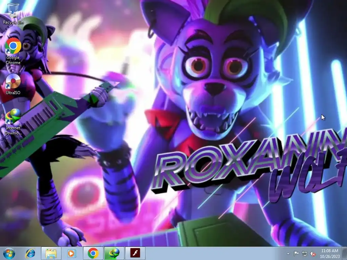This screenshot has width=347, height=260.
Task: Click the muted volume tray icon
Action: click(313, 254)
